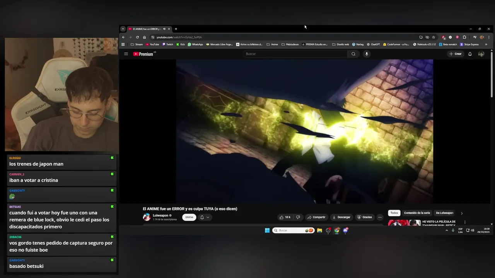Show hidden system tray icons chevron
This screenshot has height=278, width=495.
click(x=447, y=231)
